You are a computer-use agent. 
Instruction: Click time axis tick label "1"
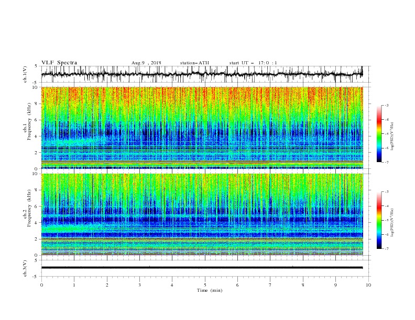[74, 285]
